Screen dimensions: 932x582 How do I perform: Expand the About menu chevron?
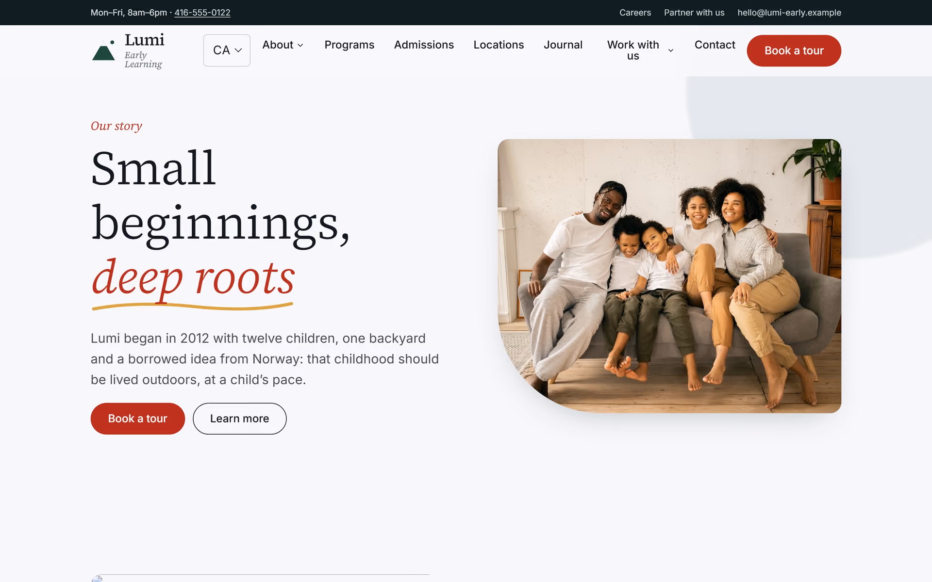point(300,45)
